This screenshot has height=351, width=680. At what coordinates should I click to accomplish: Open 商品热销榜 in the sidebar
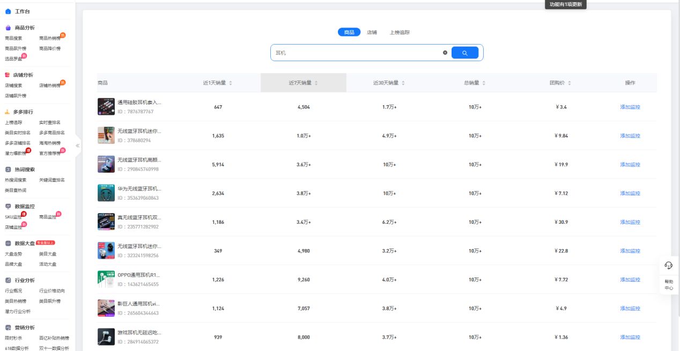tap(50, 38)
